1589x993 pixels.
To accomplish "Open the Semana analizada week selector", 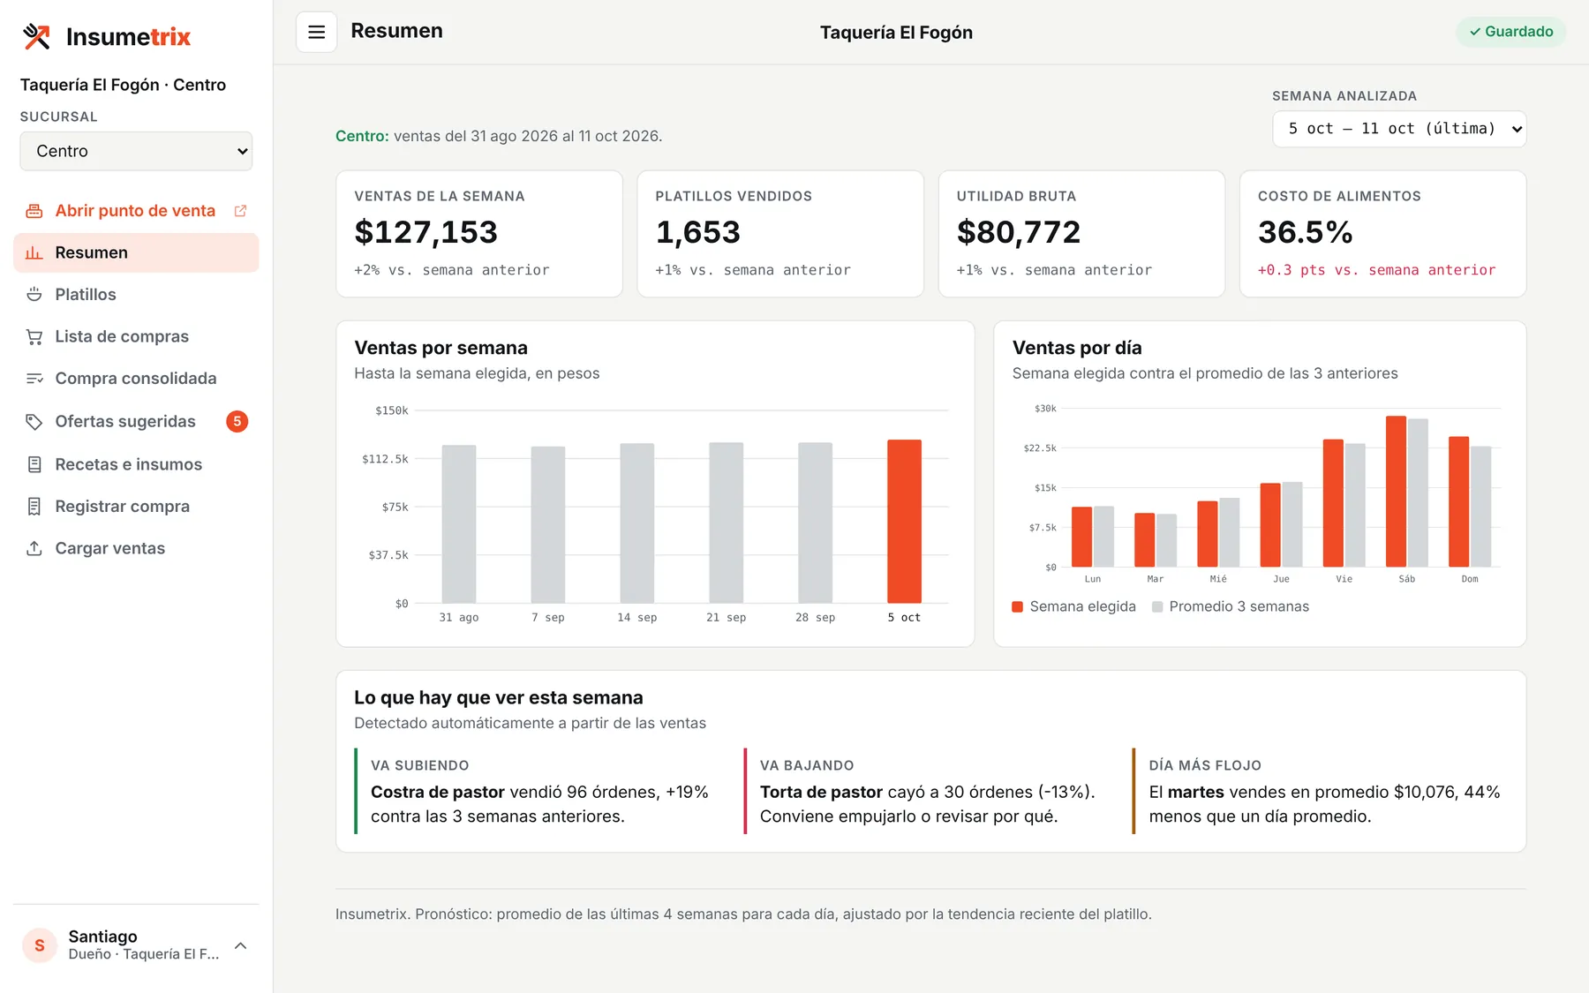I will 1399,129.
